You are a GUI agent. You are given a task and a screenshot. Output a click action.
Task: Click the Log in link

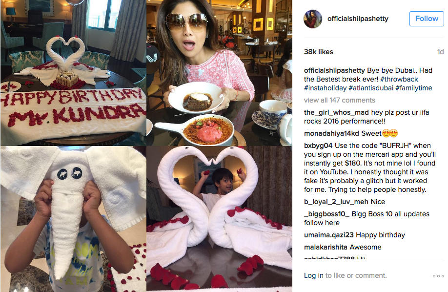coord(314,275)
